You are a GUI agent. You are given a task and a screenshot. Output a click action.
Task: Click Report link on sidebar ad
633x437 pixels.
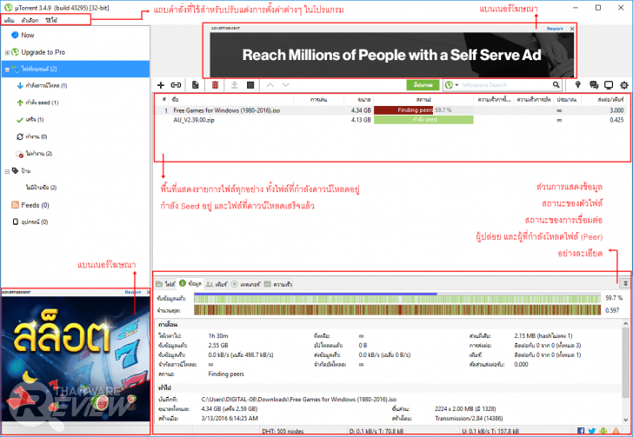coord(132,292)
